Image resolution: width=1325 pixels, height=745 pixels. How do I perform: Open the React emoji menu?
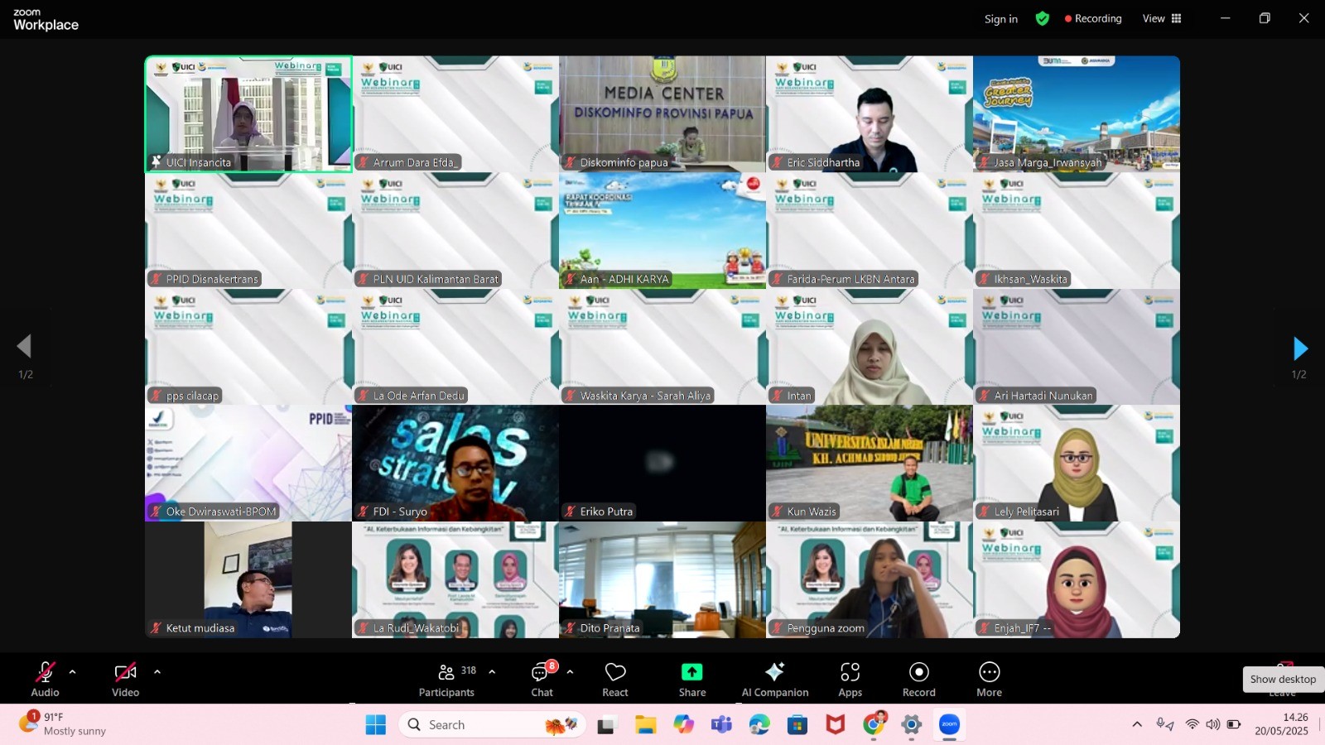(x=615, y=679)
